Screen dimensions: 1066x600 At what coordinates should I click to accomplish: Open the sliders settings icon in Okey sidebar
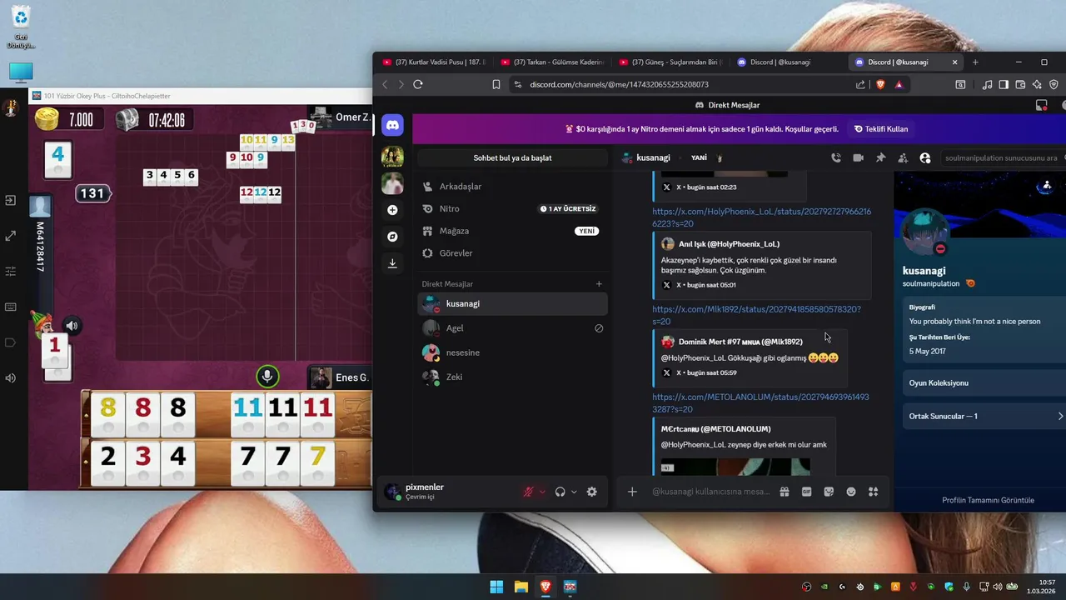pos(11,271)
